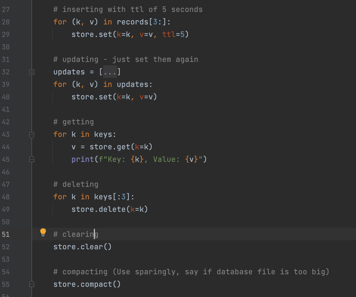Screen dimensions: 356x297
Task: Click the 'records[3:]' slice expression
Action: pyautogui.click(x=143, y=22)
